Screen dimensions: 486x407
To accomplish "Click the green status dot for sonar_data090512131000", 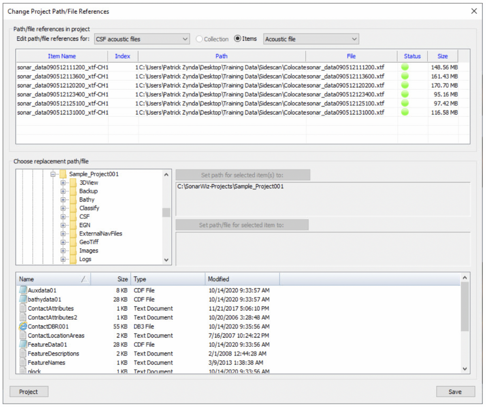I will [x=405, y=112].
